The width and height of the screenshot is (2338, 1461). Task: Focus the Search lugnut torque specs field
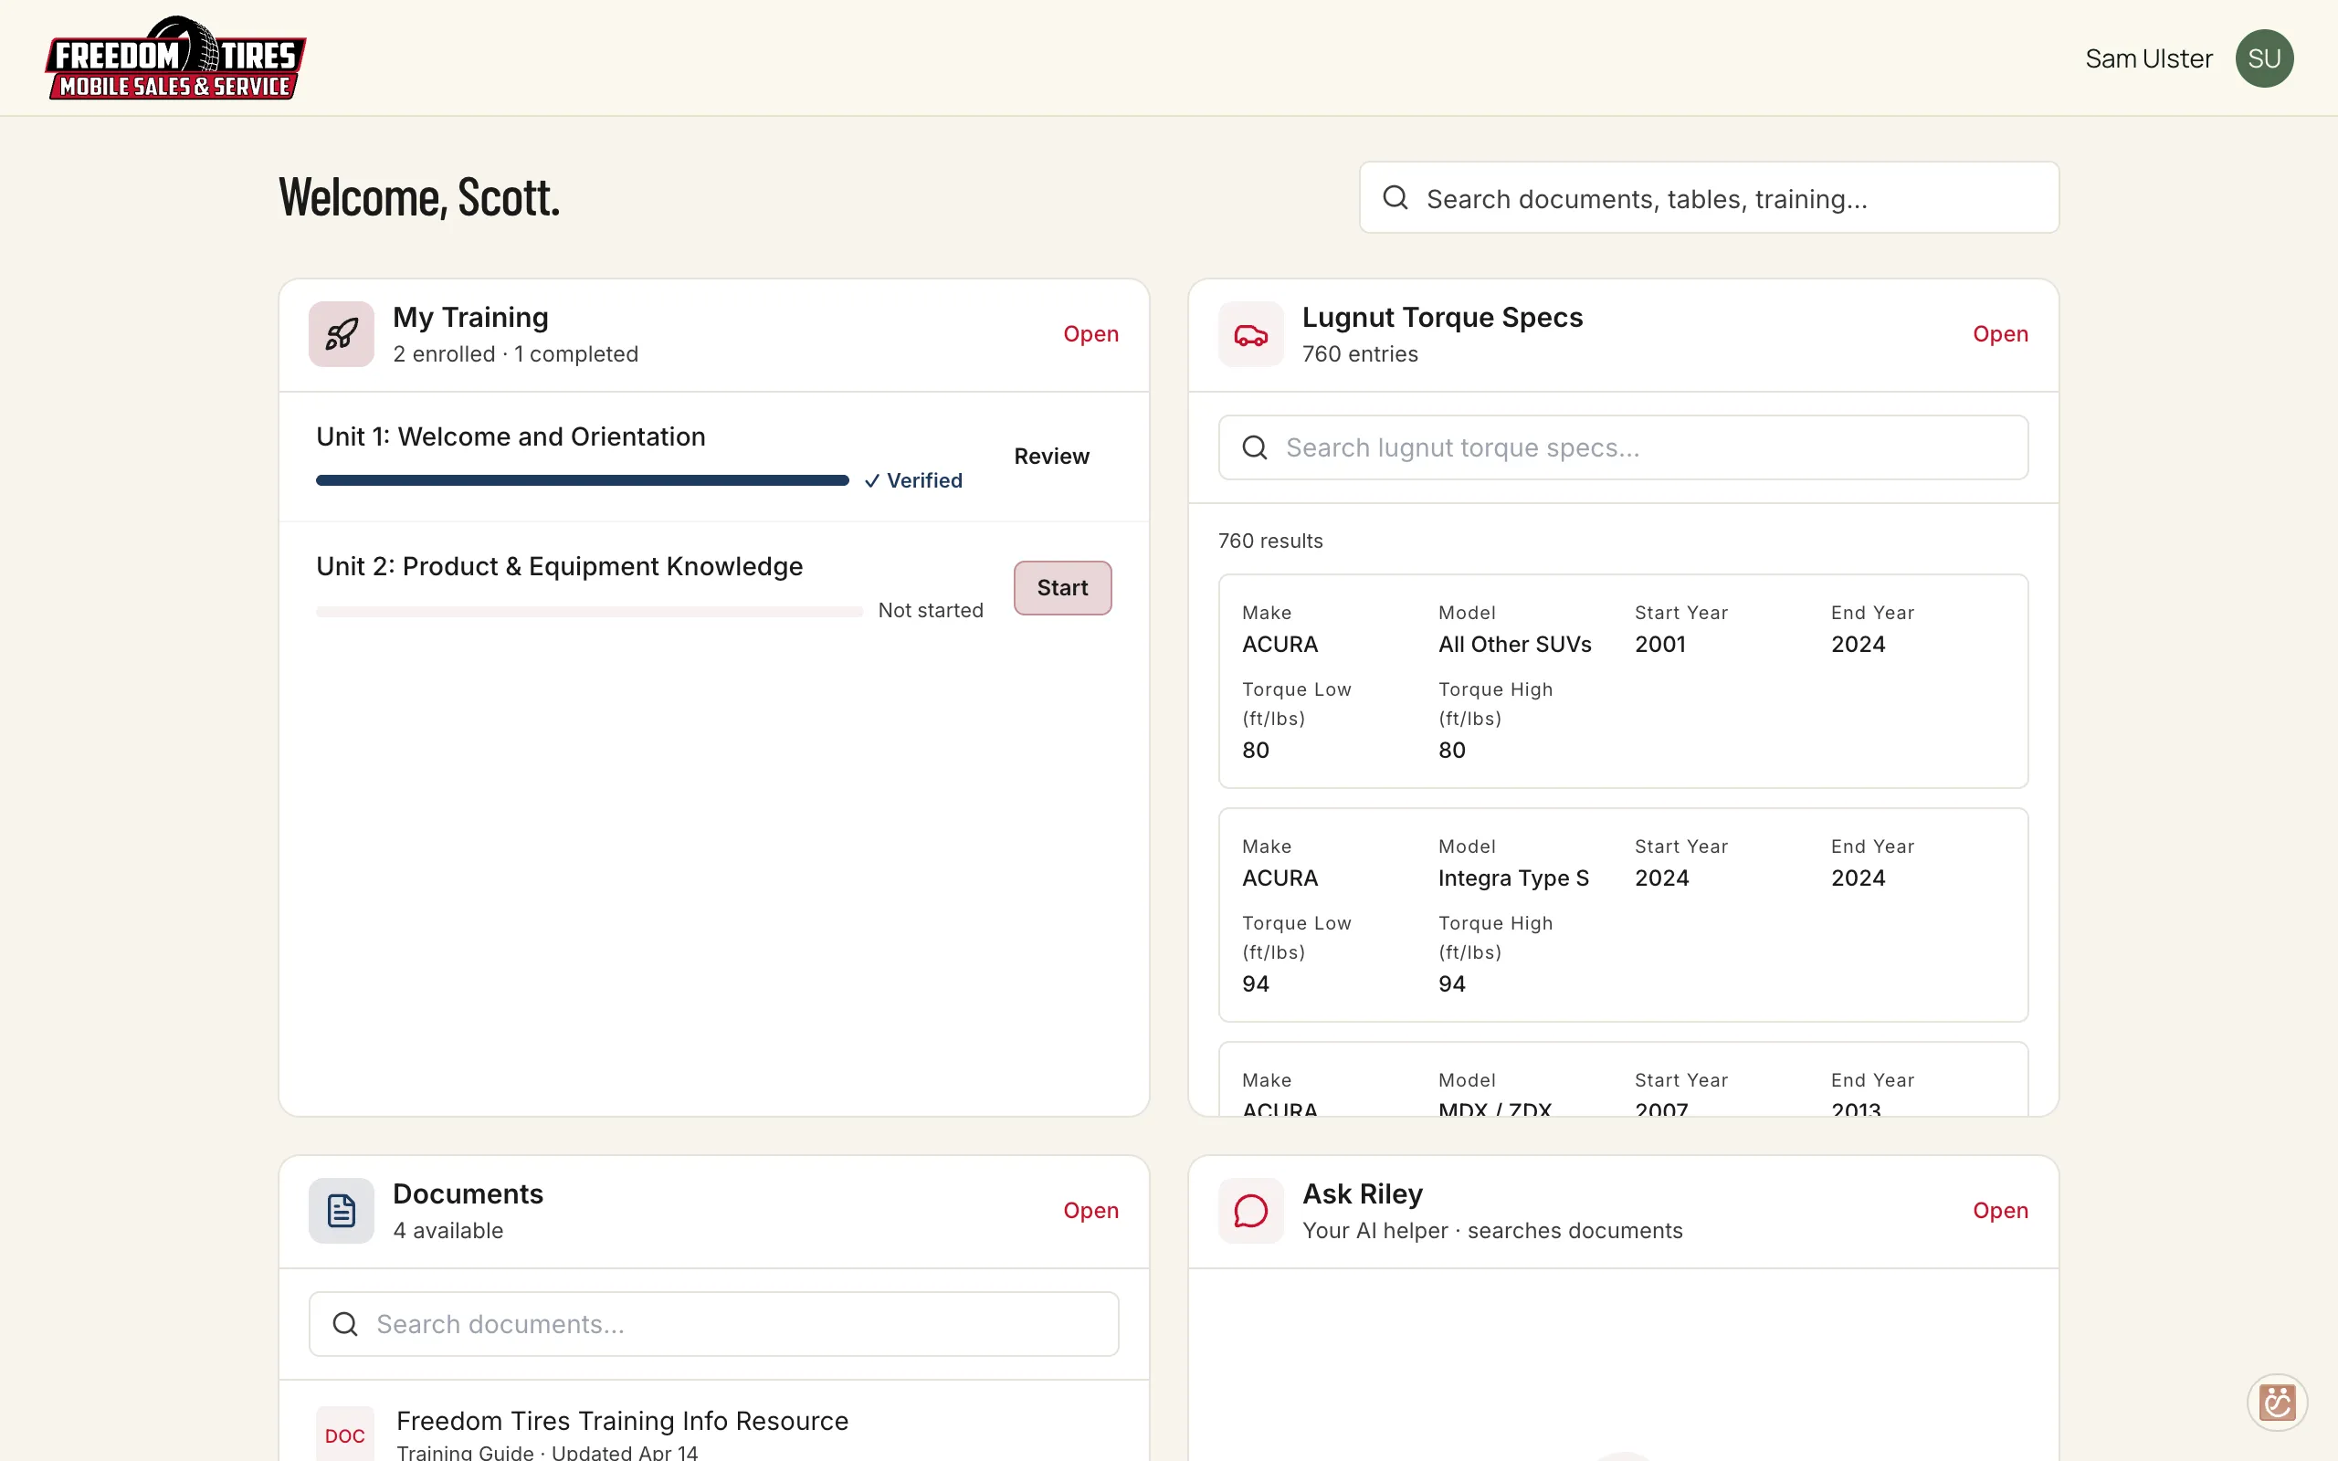pyautogui.click(x=1622, y=447)
